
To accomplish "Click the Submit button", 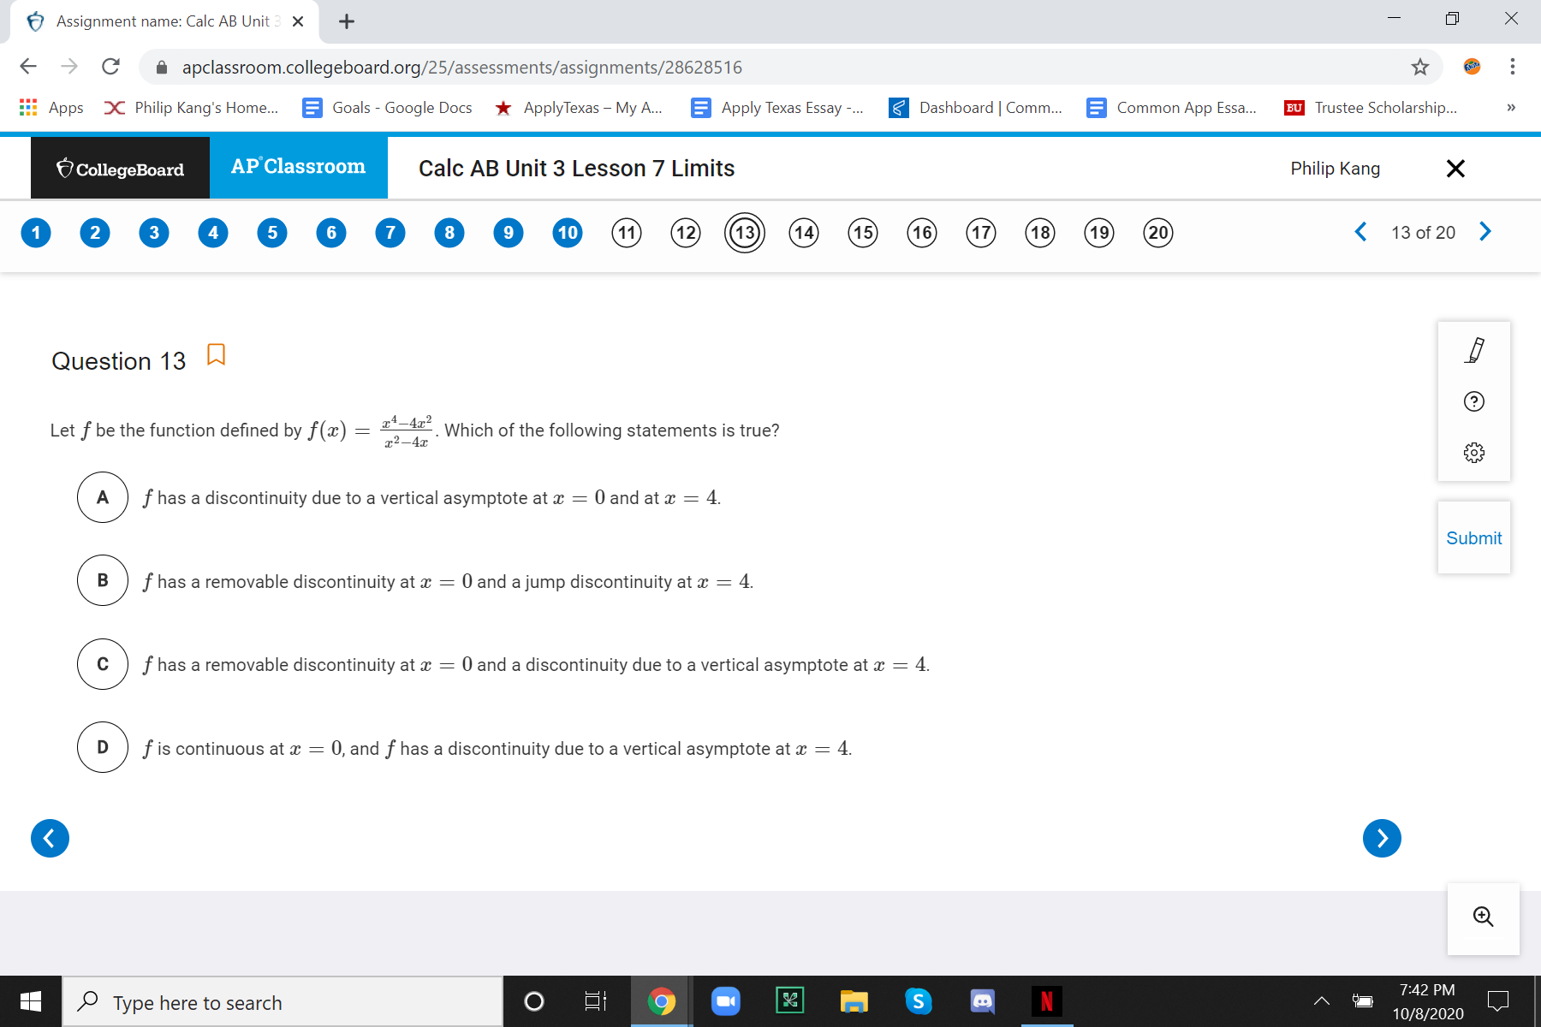I will coord(1473,537).
